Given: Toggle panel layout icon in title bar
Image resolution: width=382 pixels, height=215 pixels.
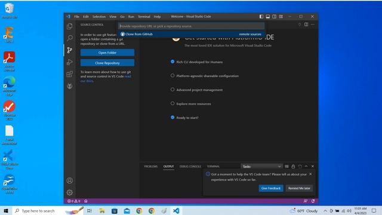Looking at the screenshot, I should 268,16.
